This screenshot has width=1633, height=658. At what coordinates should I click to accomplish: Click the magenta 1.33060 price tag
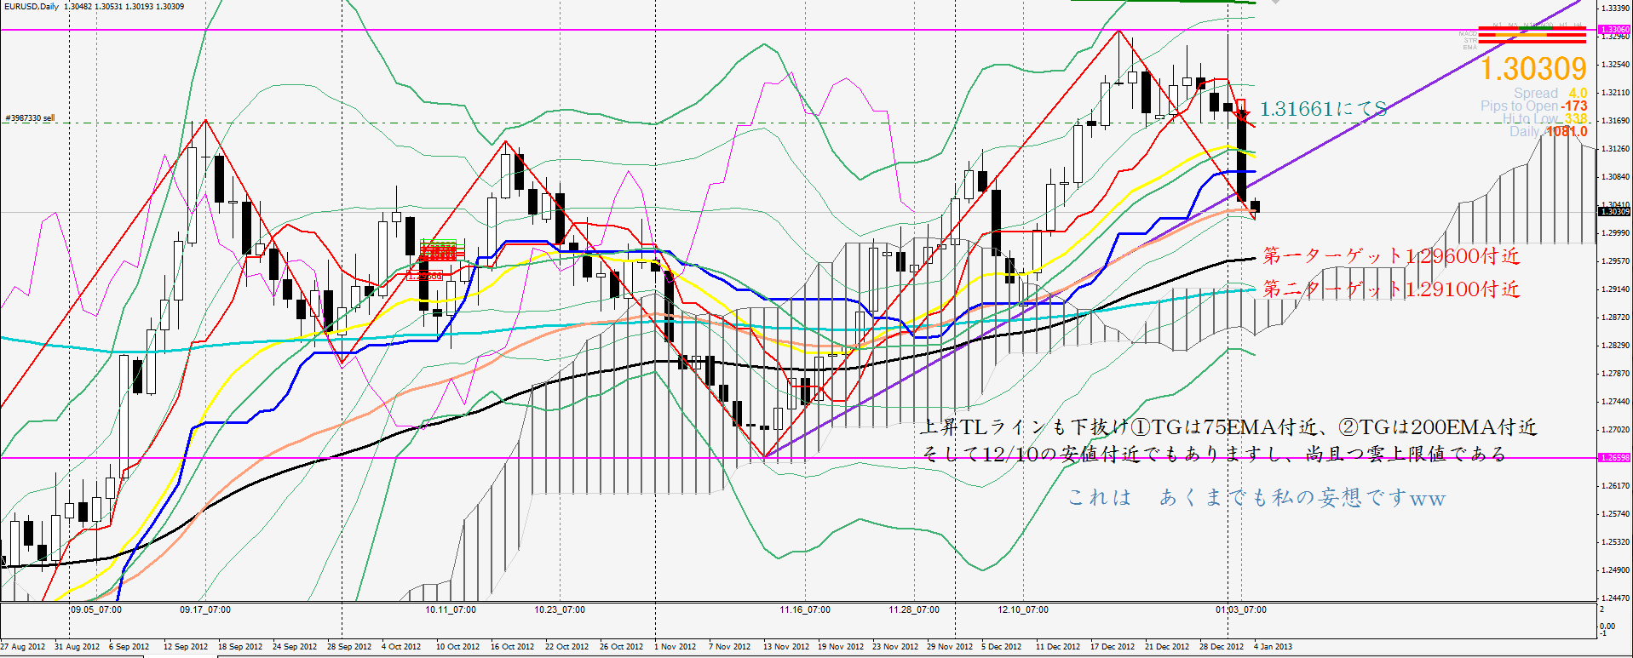click(1614, 30)
